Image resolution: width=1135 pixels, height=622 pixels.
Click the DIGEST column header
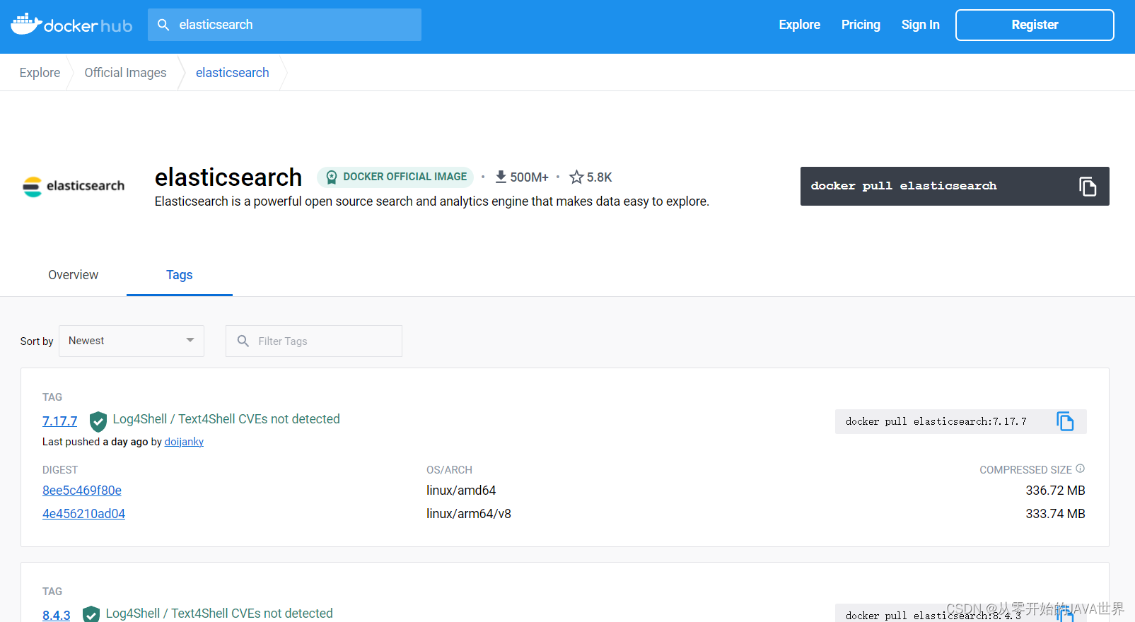pyautogui.click(x=60, y=470)
